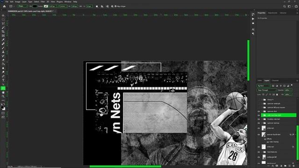299x168 pixels.
Task: Select the Dodge tool
Action: (3, 72)
